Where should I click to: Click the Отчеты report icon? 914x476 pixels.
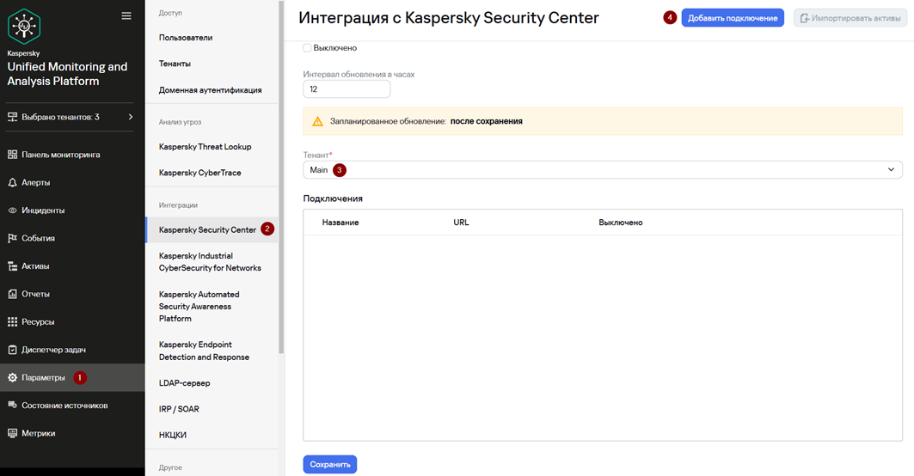12,294
